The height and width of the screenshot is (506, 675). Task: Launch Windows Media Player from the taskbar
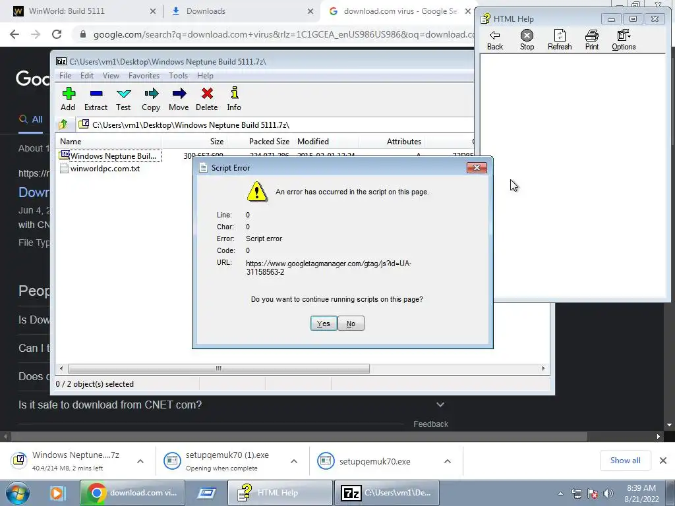(57, 493)
